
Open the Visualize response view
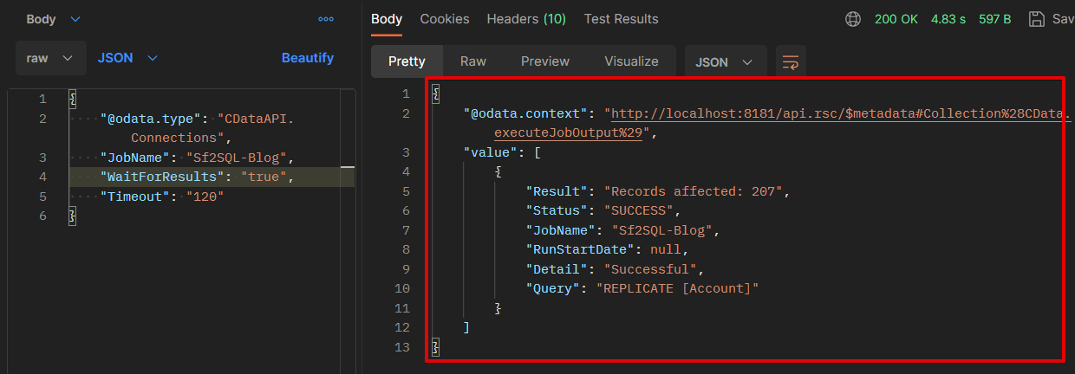tap(631, 61)
